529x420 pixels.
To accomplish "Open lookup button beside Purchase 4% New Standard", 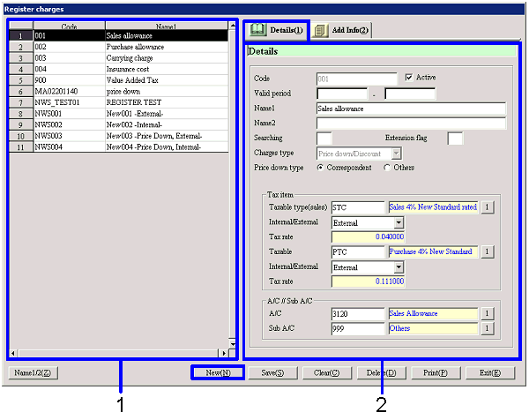I will [x=487, y=251].
